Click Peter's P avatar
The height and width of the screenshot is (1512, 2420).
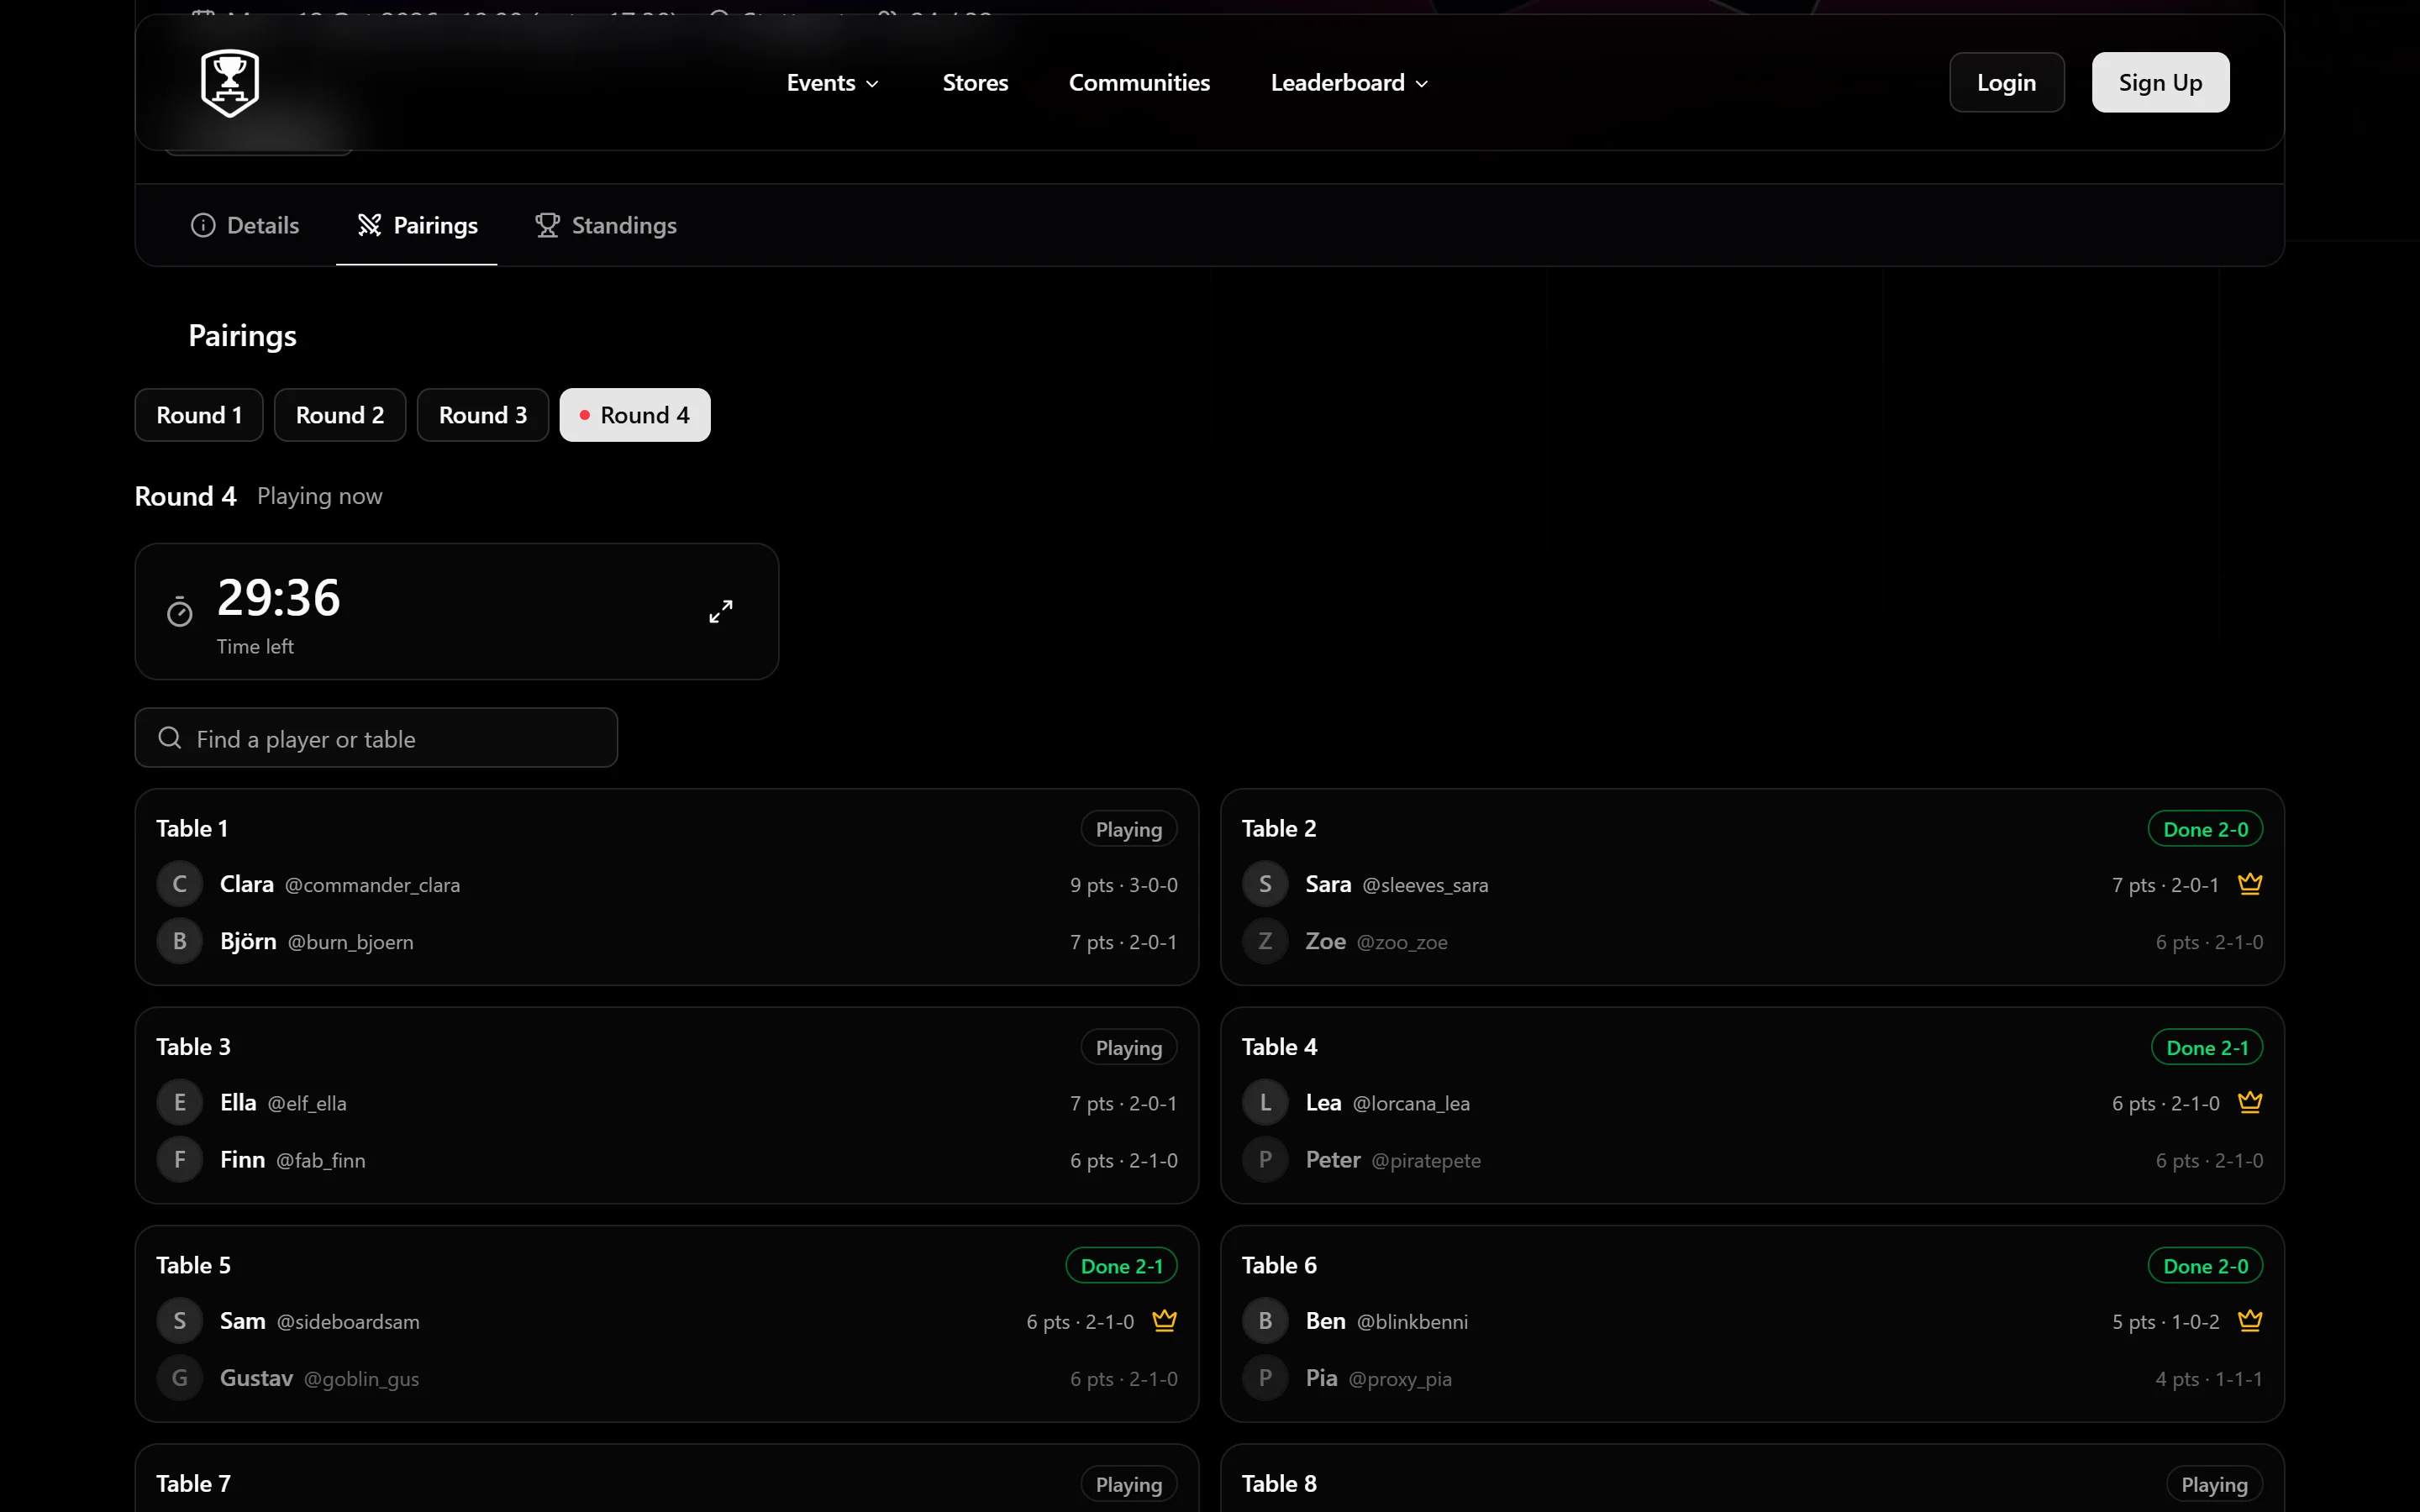click(1265, 1159)
